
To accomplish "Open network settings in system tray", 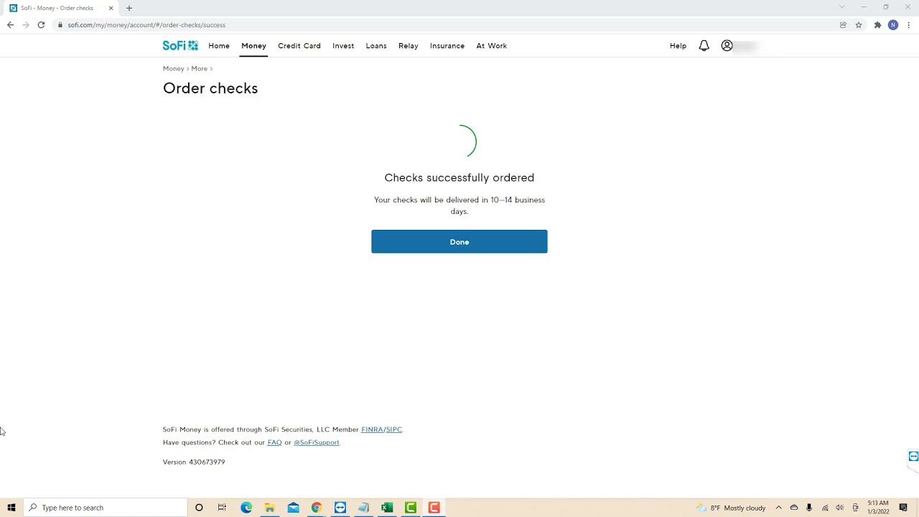I will 824,508.
